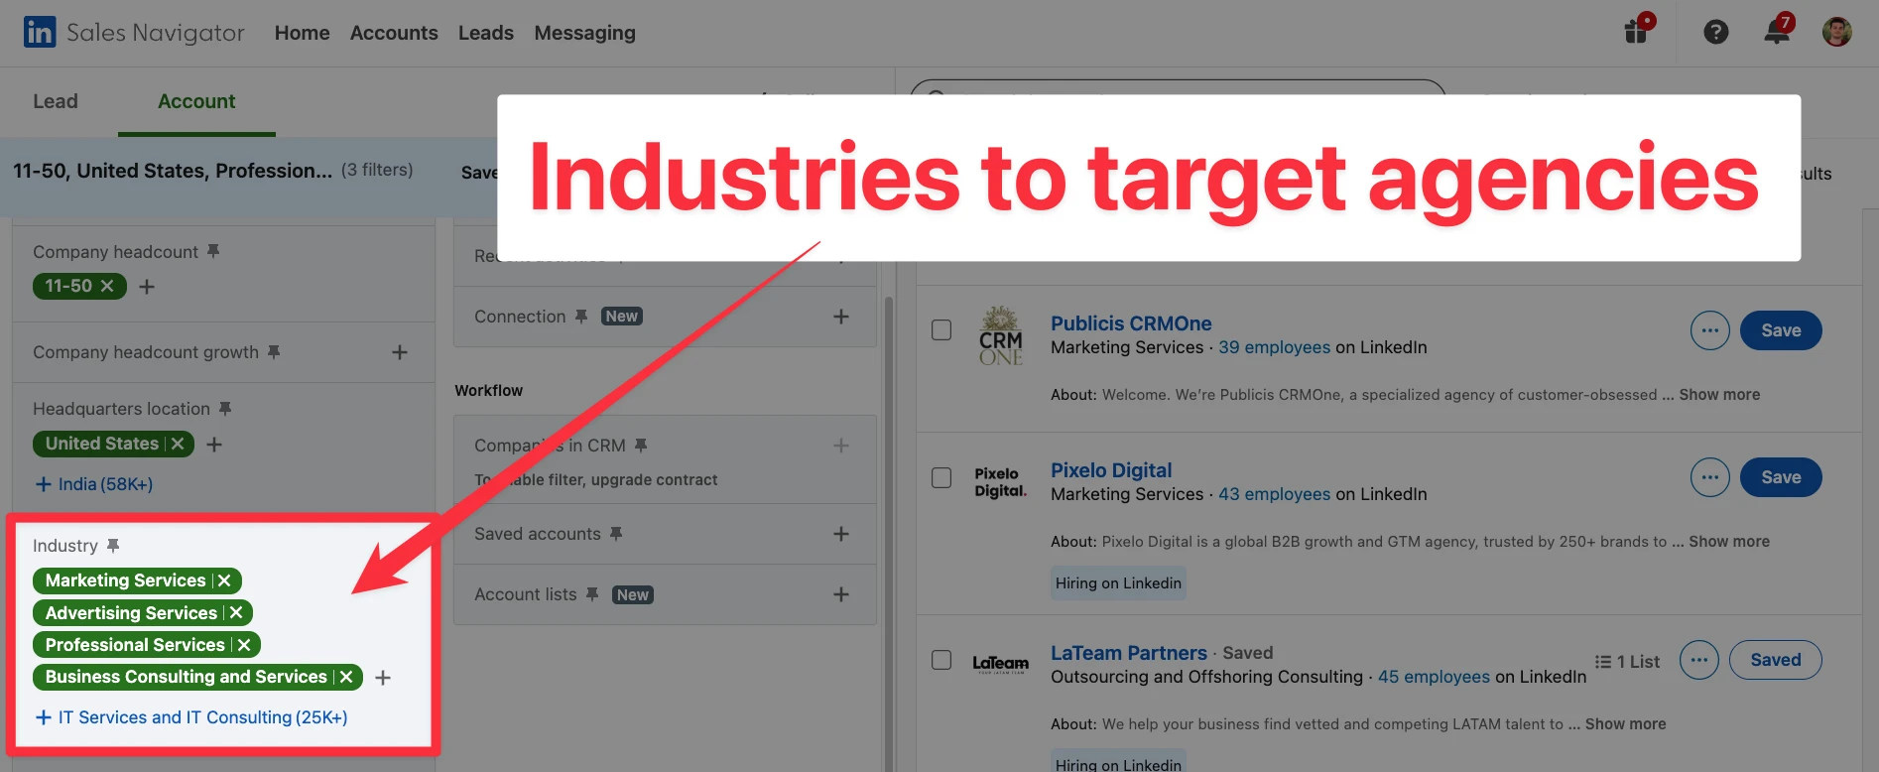Image resolution: width=1879 pixels, height=772 pixels.
Task: Open the Publicis CRMOne account page
Action: (x=1131, y=323)
